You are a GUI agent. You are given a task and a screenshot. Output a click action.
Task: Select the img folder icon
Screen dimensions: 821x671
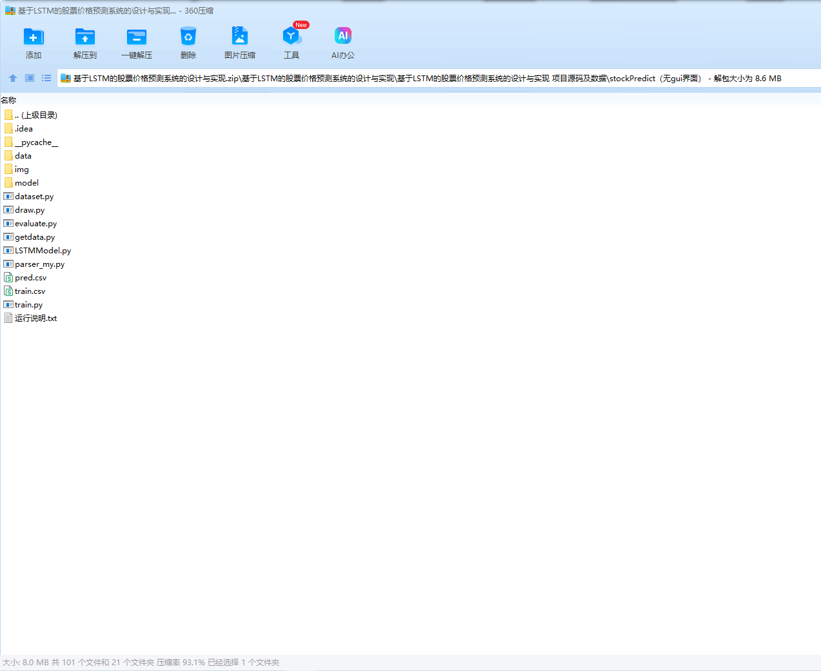tap(8, 170)
